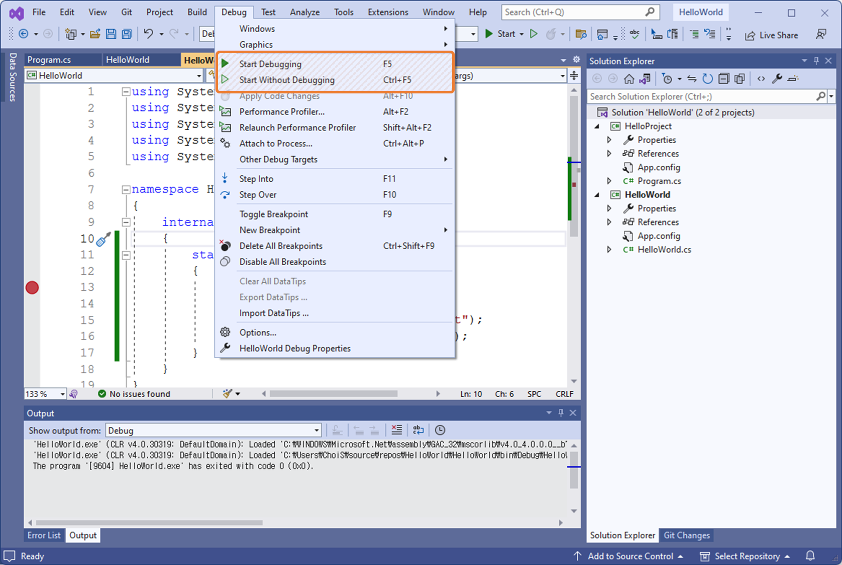Image resolution: width=842 pixels, height=565 pixels.
Task: Click the Clear All icon in Output panel
Action: 397,430
